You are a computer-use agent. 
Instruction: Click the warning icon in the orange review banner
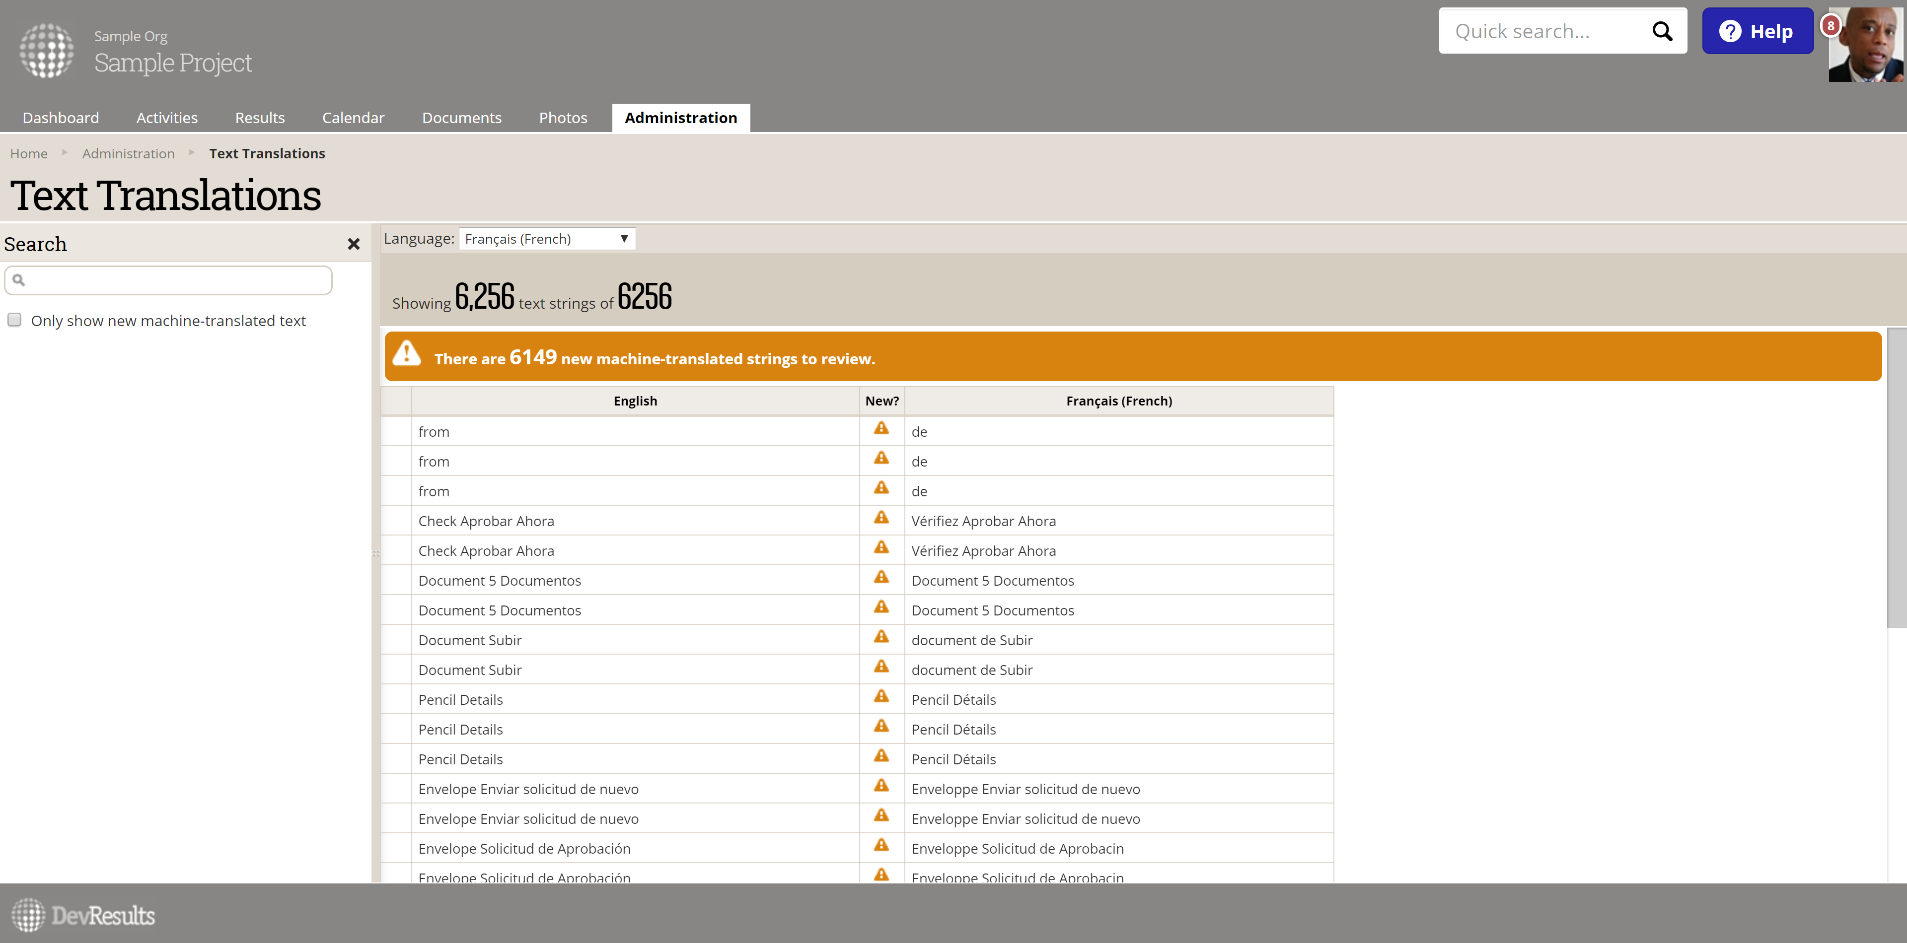pyautogui.click(x=406, y=353)
